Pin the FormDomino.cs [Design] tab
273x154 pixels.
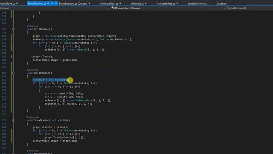point(89,3)
